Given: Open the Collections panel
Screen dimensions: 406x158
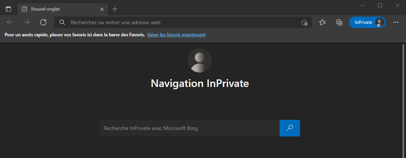Looking at the screenshot, I should pos(339,22).
